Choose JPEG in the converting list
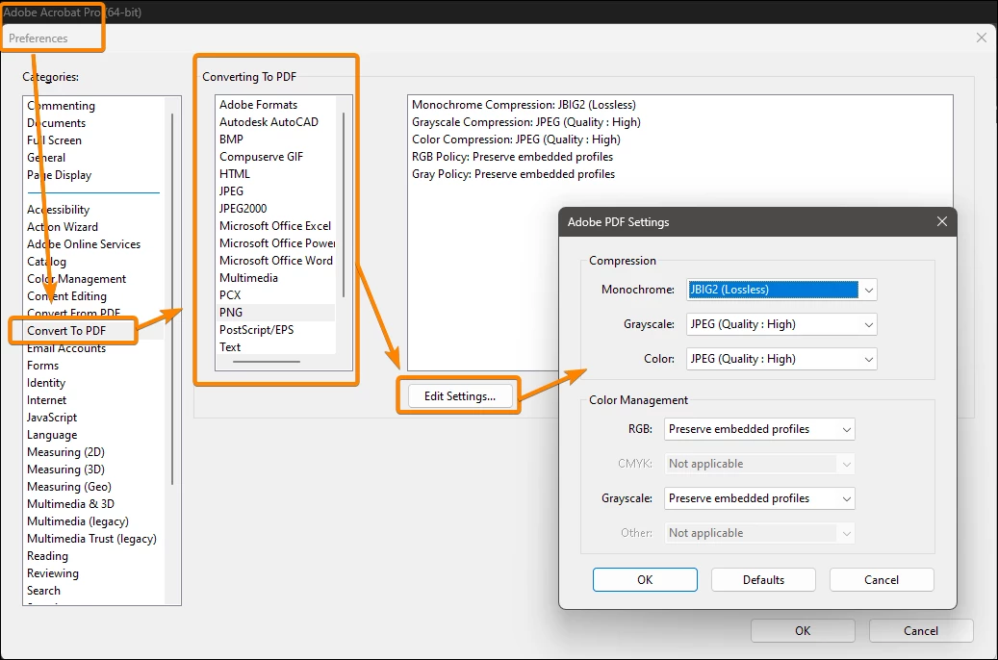This screenshot has width=998, height=660. 231,190
